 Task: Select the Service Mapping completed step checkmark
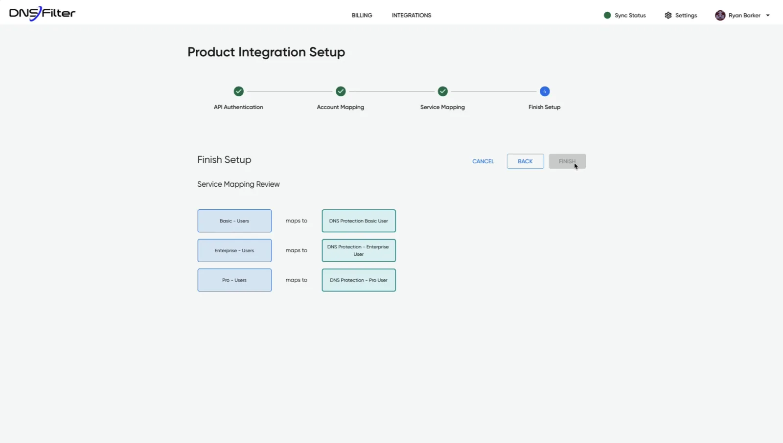[x=442, y=91]
